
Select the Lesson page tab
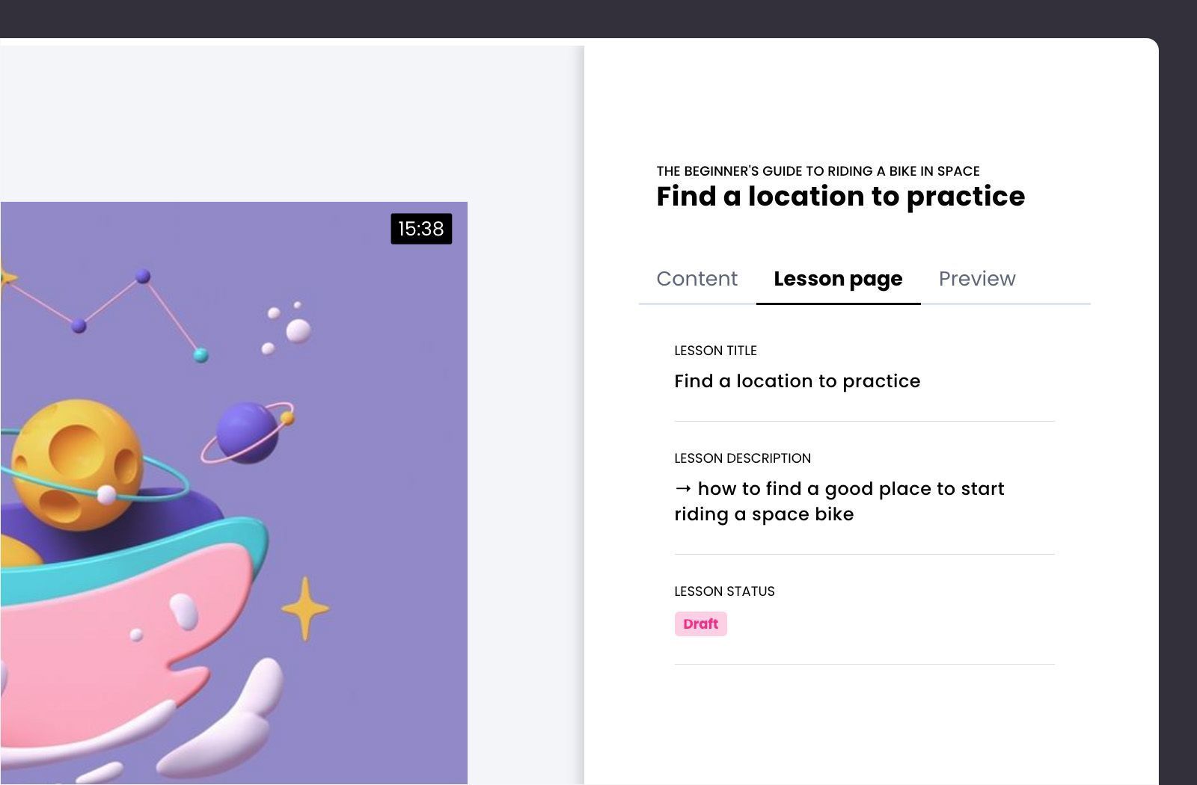[x=838, y=279]
